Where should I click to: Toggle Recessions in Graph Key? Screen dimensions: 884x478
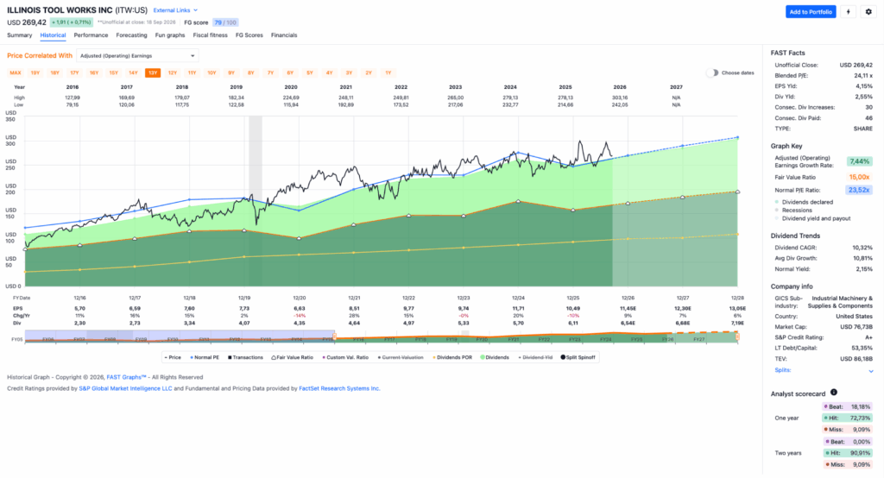(794, 211)
